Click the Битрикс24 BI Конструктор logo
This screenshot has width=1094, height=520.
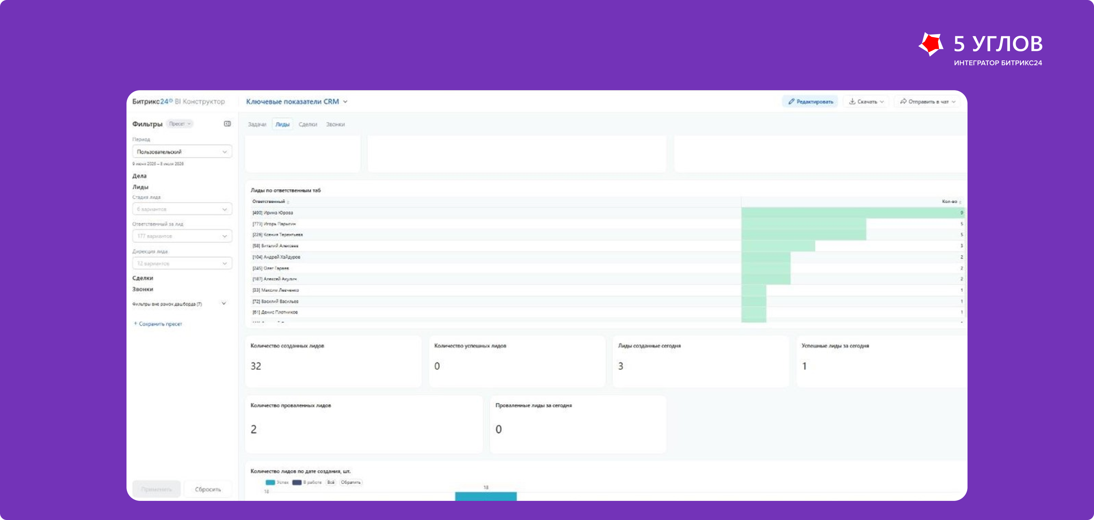pyautogui.click(x=178, y=101)
